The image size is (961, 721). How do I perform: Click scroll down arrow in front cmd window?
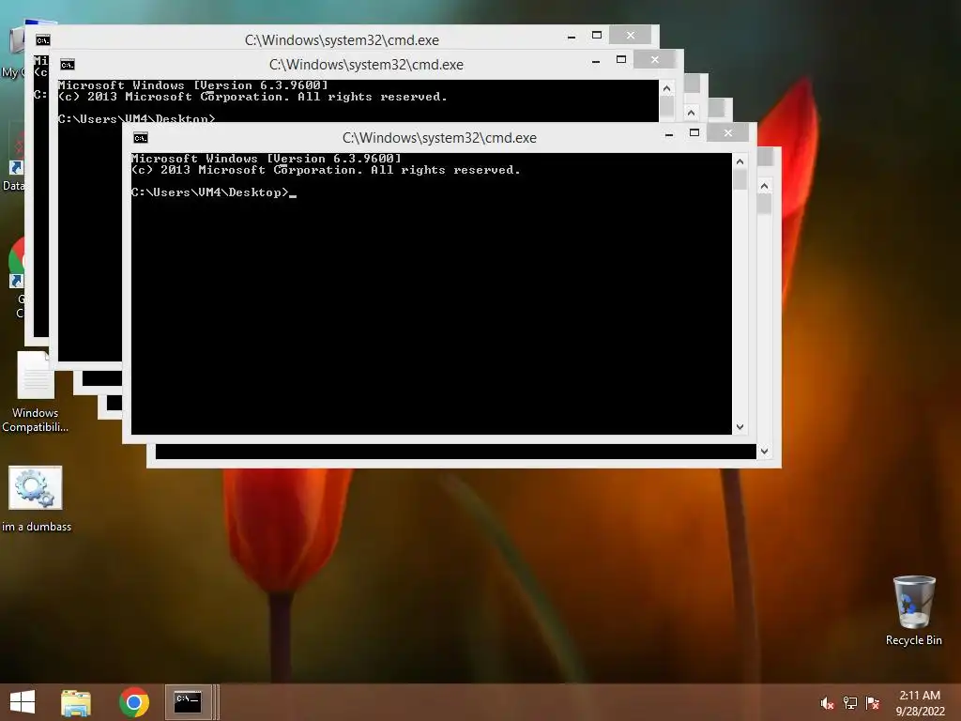tap(740, 427)
